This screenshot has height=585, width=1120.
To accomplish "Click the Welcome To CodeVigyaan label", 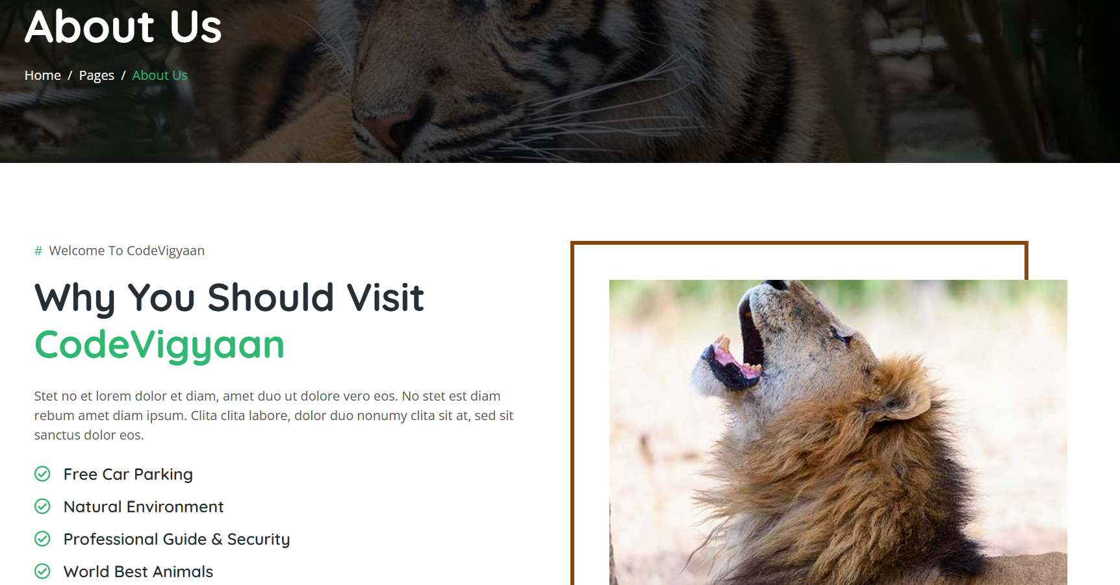I will click(127, 251).
